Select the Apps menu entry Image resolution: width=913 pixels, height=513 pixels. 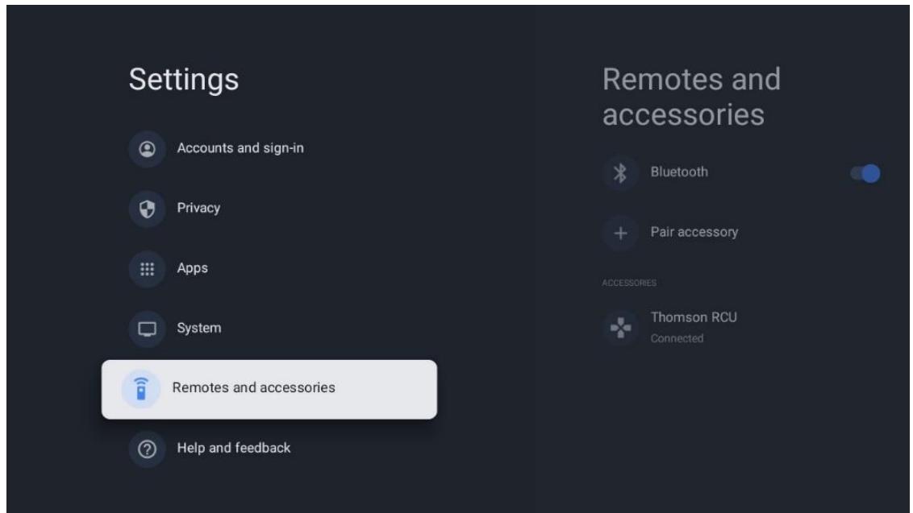click(192, 268)
